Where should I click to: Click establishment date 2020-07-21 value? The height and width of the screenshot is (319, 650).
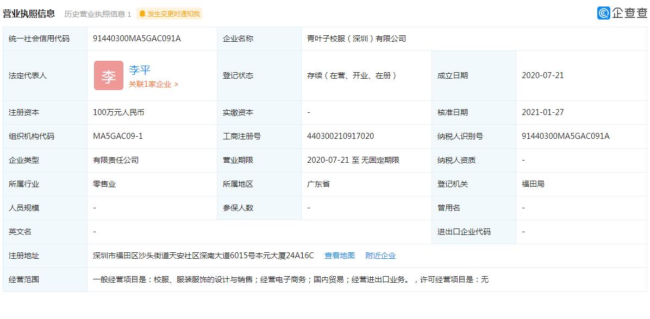point(542,76)
